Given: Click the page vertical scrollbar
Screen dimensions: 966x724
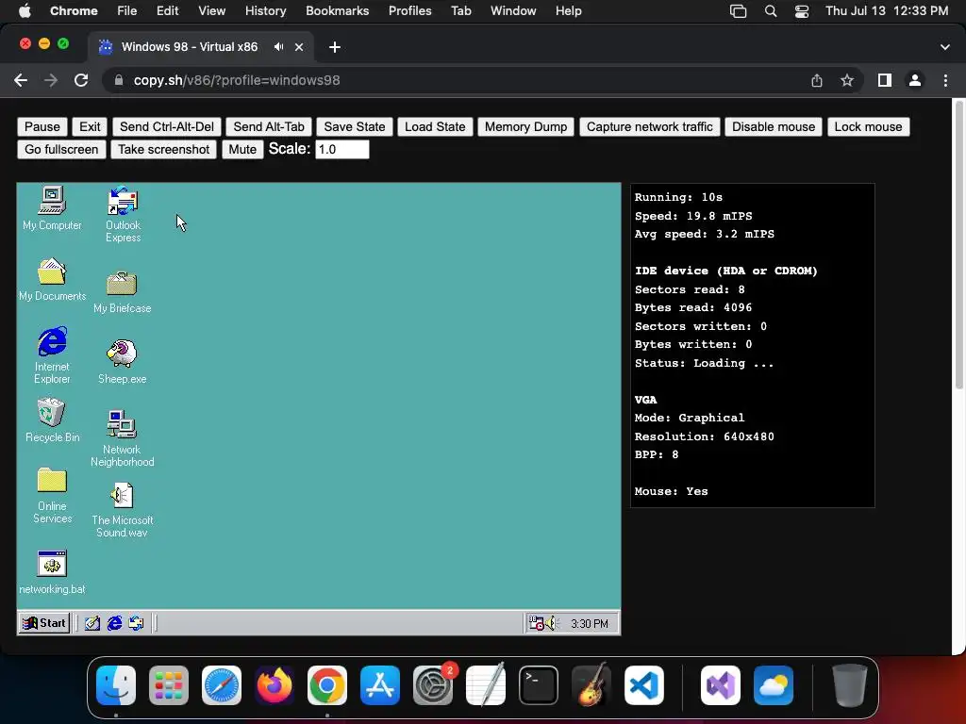Looking at the screenshot, I should [x=958, y=245].
